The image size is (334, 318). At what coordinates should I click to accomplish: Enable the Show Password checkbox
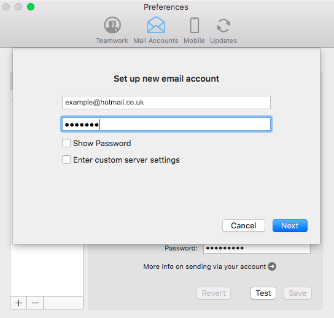point(66,143)
